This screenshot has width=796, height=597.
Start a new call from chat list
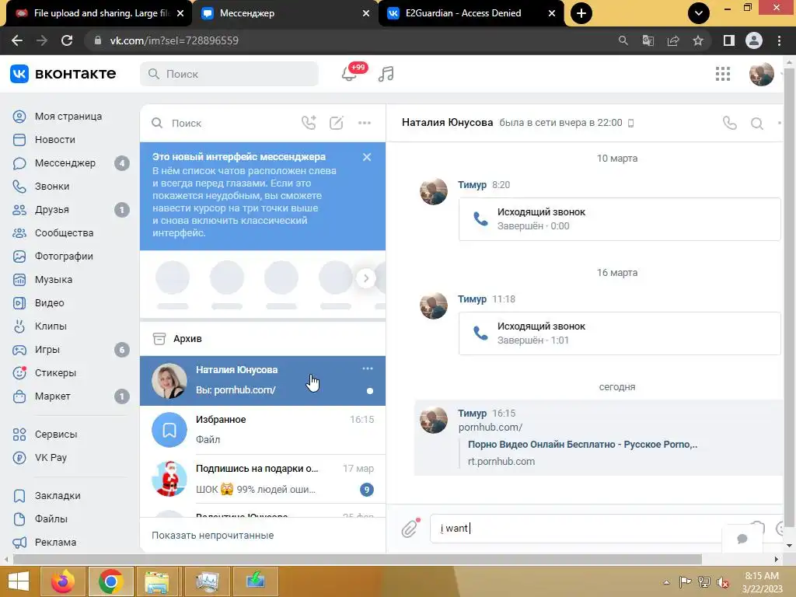309,123
